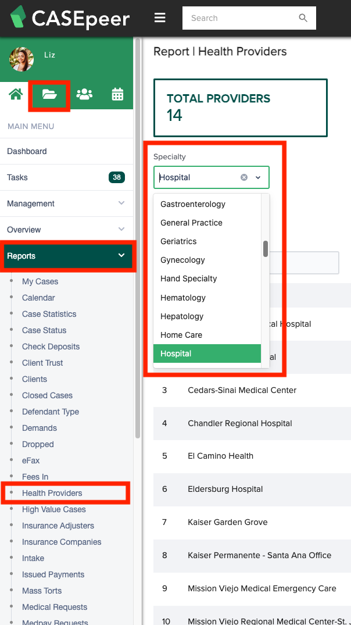Choose Gynecology option
The width and height of the screenshot is (351, 625).
tap(207, 260)
